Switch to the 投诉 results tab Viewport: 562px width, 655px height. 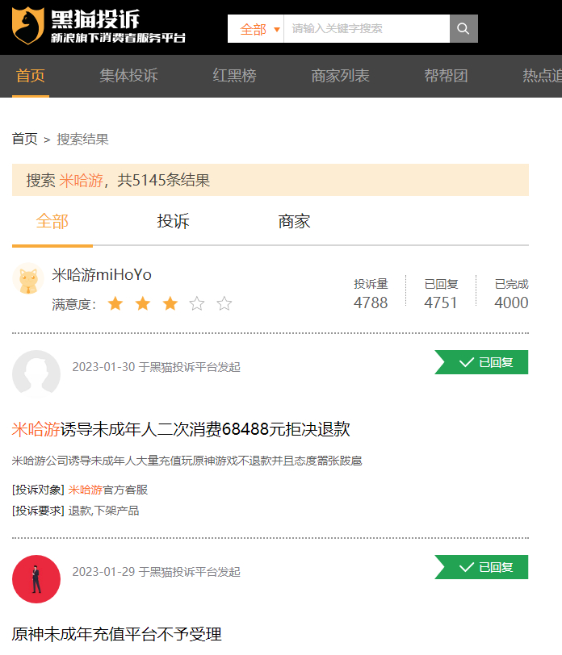[173, 221]
